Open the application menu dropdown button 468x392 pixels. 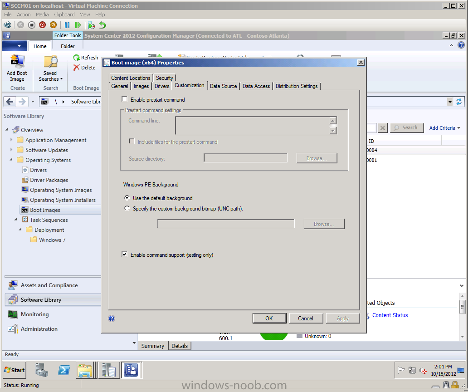pos(15,46)
